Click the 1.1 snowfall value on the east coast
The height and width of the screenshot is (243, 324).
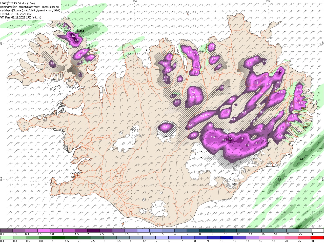coord(298,99)
